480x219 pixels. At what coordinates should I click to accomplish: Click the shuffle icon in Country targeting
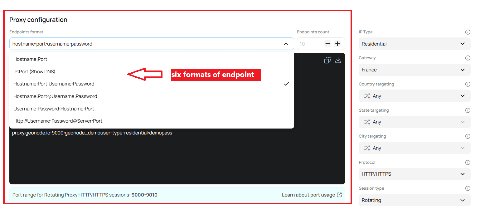point(367,96)
